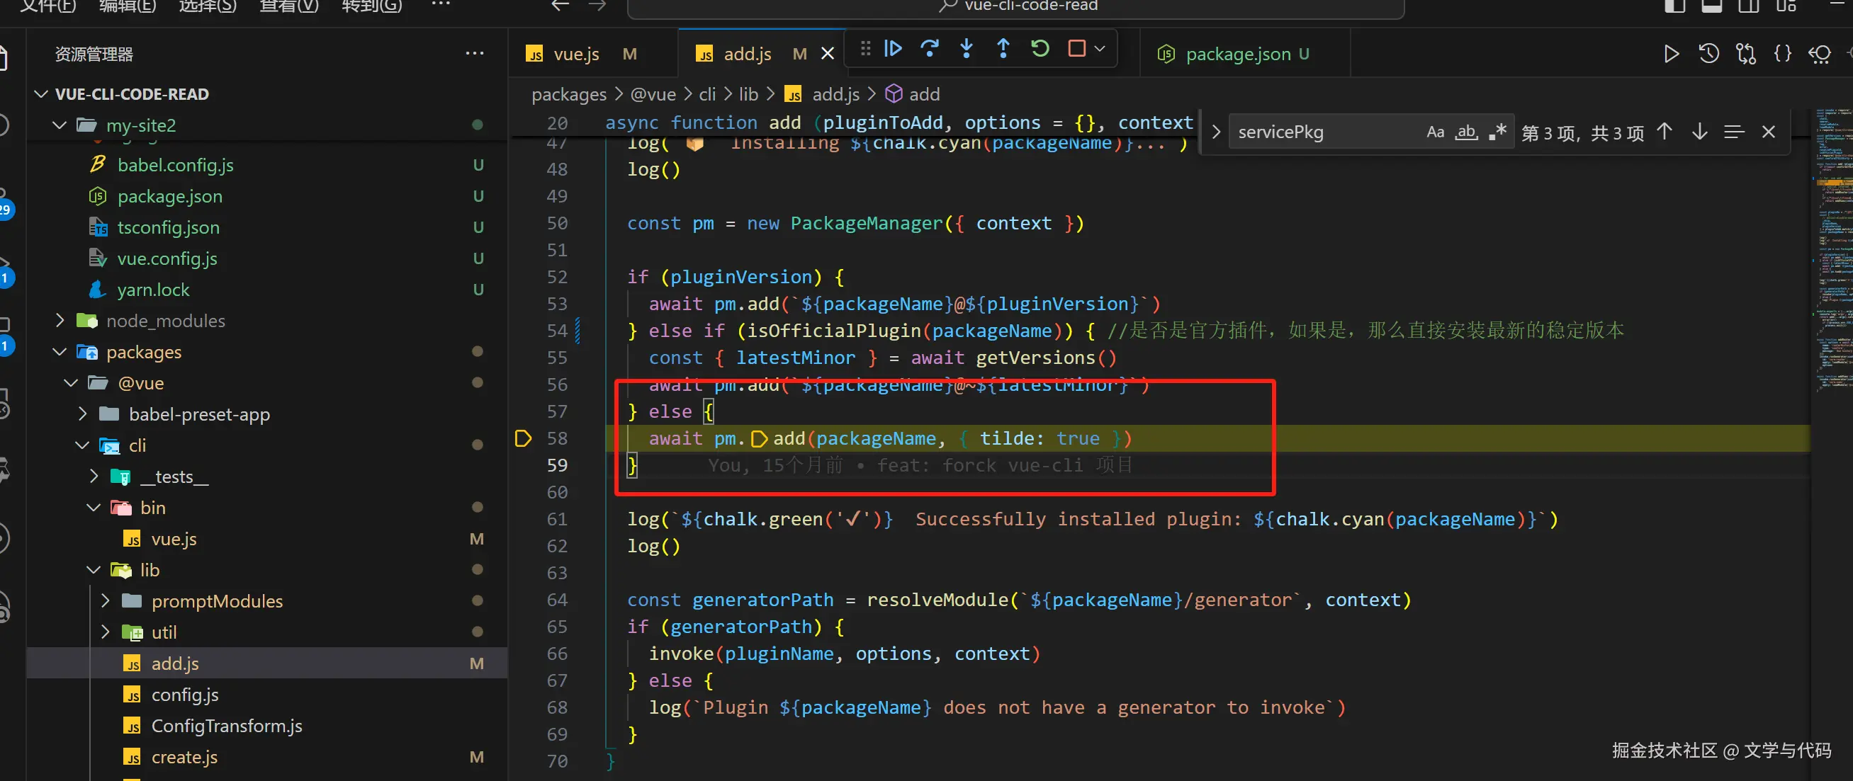
Task: Toggle Match Case in find widget
Action: click(1434, 132)
